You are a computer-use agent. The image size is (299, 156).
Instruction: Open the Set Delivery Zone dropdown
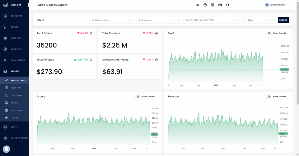click(x=112, y=20)
